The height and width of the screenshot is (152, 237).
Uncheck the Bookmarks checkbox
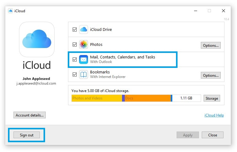point(75,75)
